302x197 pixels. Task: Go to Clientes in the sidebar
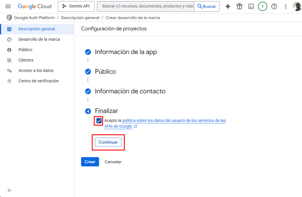coord(26,60)
